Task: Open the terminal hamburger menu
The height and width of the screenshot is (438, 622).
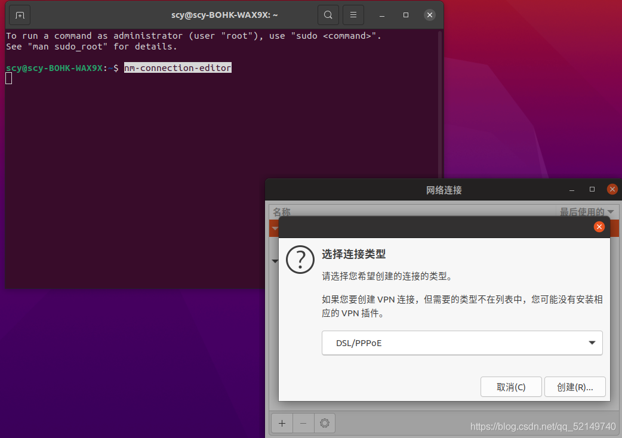Action: pos(353,15)
